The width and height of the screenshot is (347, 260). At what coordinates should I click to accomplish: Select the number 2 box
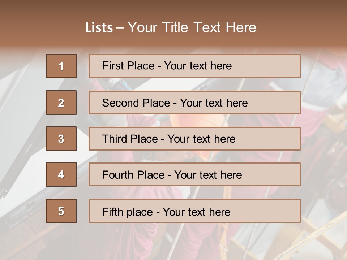[x=61, y=103]
